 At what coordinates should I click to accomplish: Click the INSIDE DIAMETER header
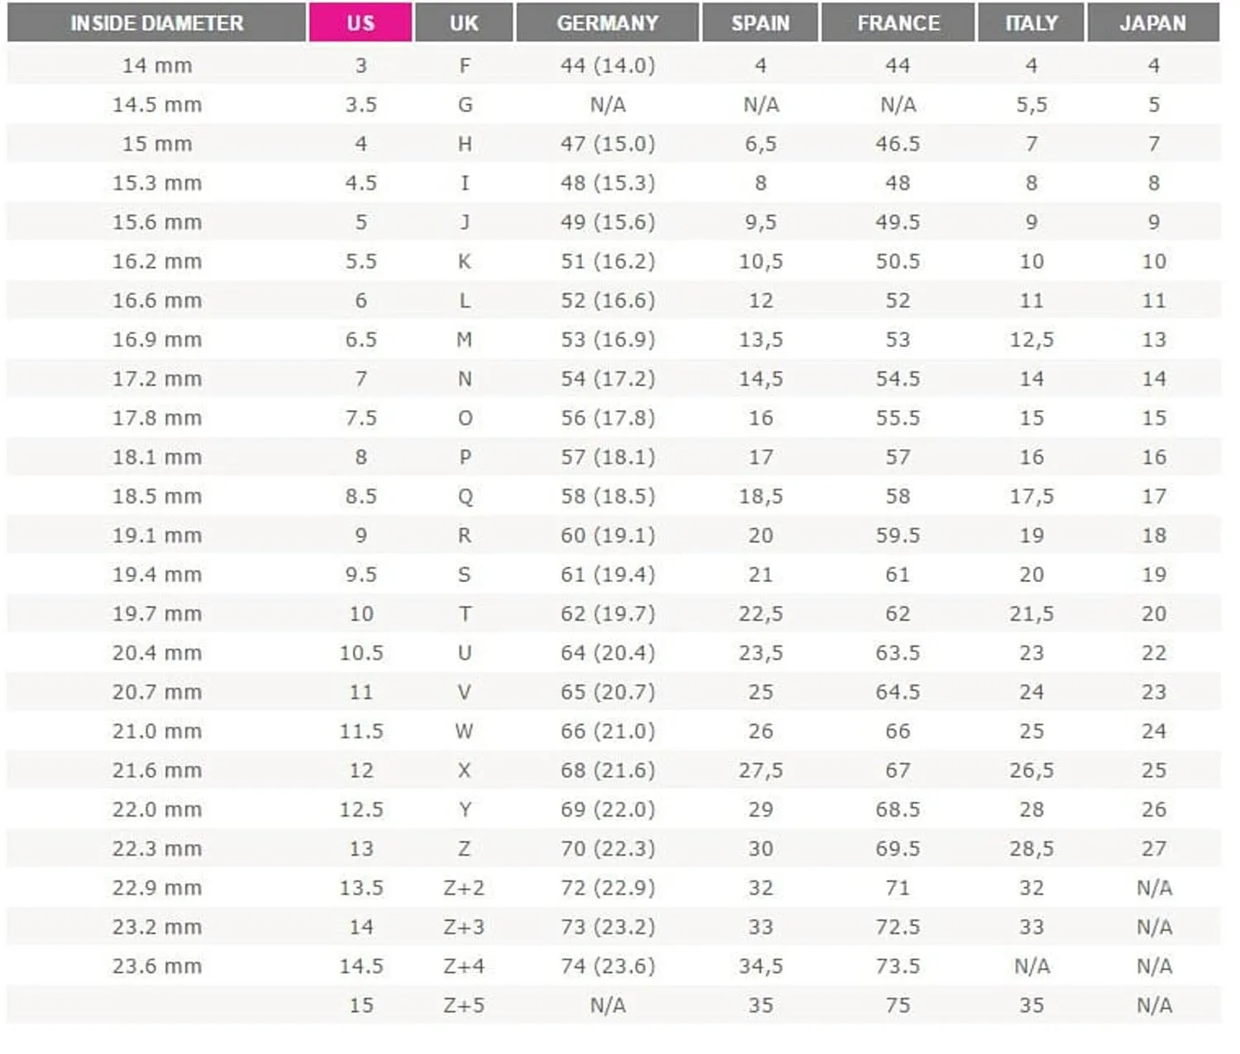157,23
